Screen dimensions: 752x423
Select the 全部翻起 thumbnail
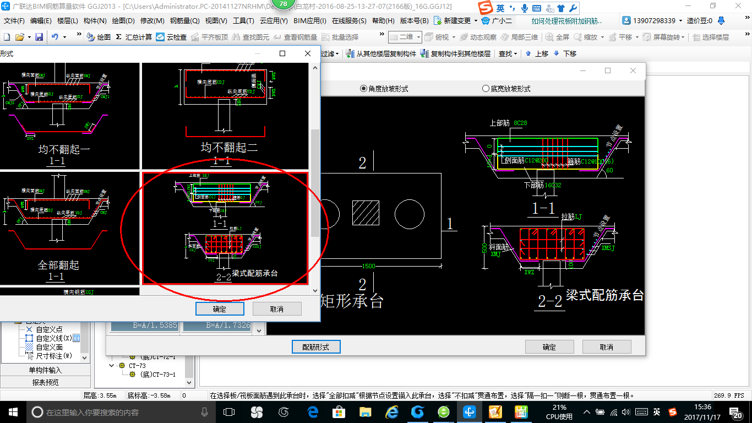click(x=69, y=228)
